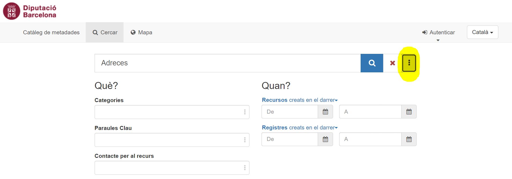
Task: Open calendar for Recursos De date
Action: click(x=325, y=112)
